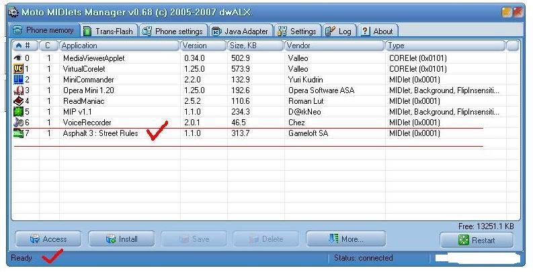Viewport: 533px width, 272px height.
Task: Click the question mark icon on About tab
Action: point(365,31)
